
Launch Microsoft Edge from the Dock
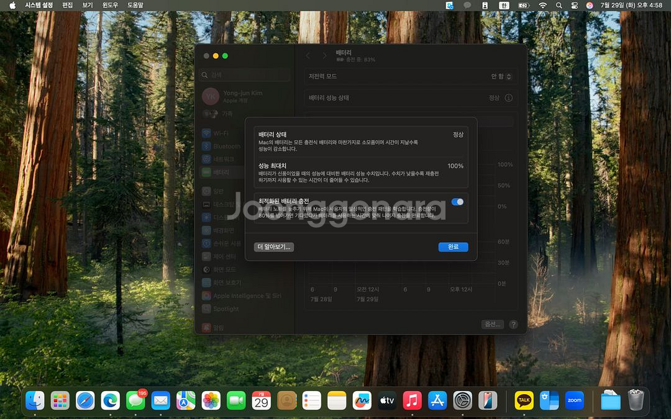(x=111, y=400)
